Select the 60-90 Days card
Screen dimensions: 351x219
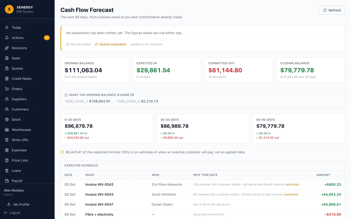tap(299, 129)
